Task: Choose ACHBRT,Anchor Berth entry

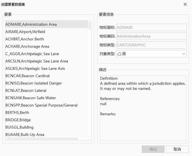Action: pyautogui.click(x=25, y=39)
